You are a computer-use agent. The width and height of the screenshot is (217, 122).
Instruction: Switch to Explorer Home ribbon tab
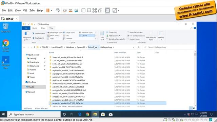[35, 28]
